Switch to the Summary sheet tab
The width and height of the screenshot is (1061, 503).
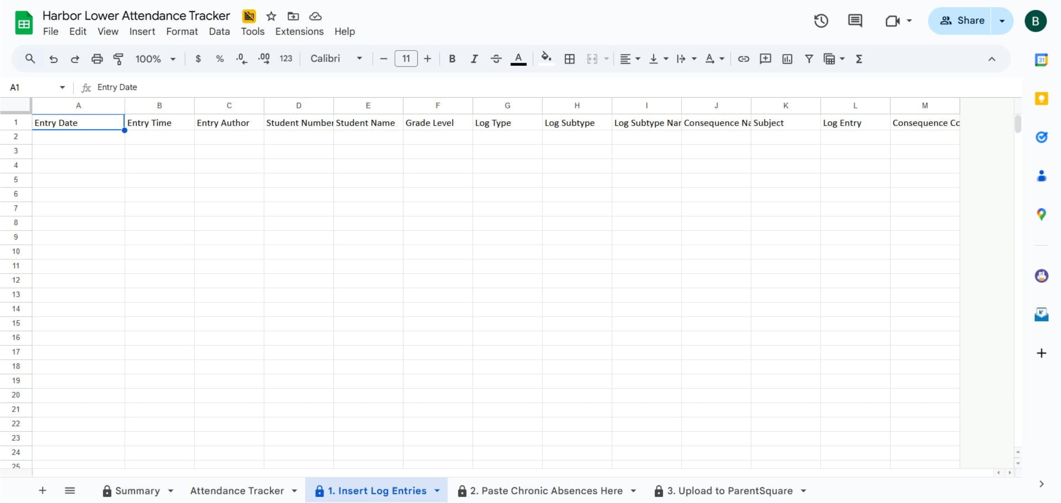[137, 490]
